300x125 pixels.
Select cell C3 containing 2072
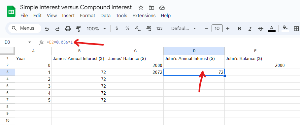click(135, 72)
